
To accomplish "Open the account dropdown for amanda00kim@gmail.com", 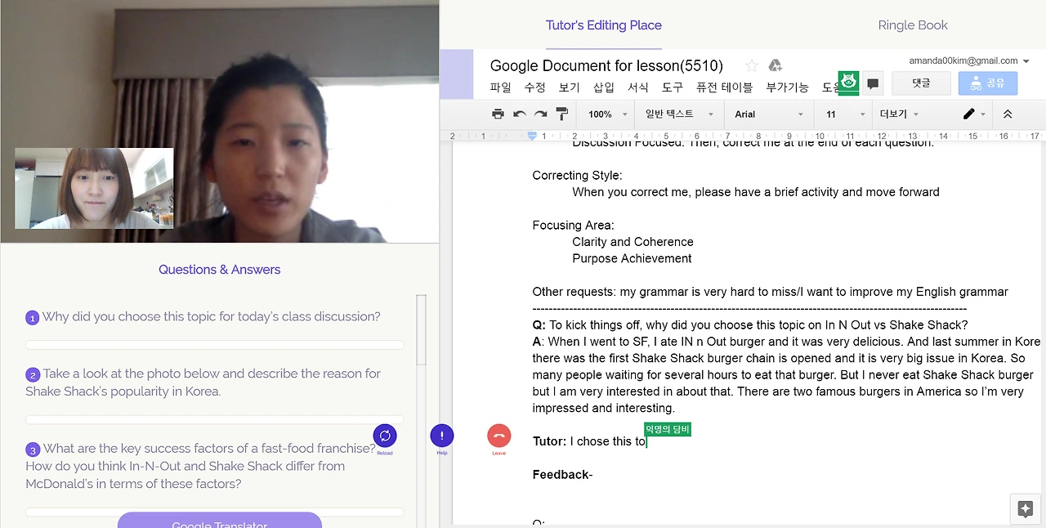I will [969, 60].
